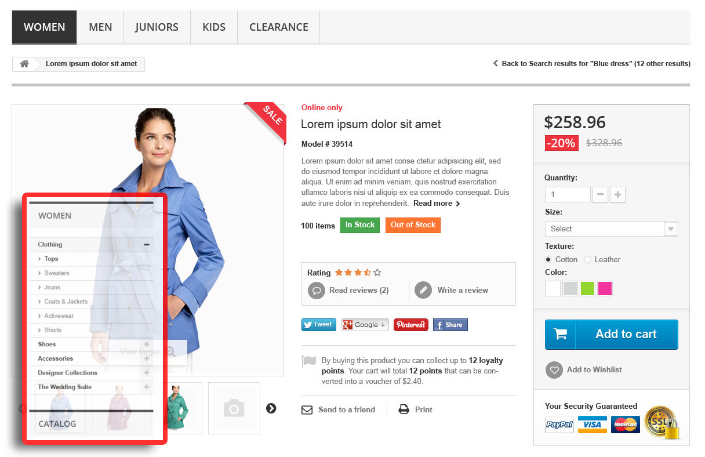Image resolution: width=705 pixels, height=457 pixels.
Task: Expand the Accessories category
Action: coord(147,358)
